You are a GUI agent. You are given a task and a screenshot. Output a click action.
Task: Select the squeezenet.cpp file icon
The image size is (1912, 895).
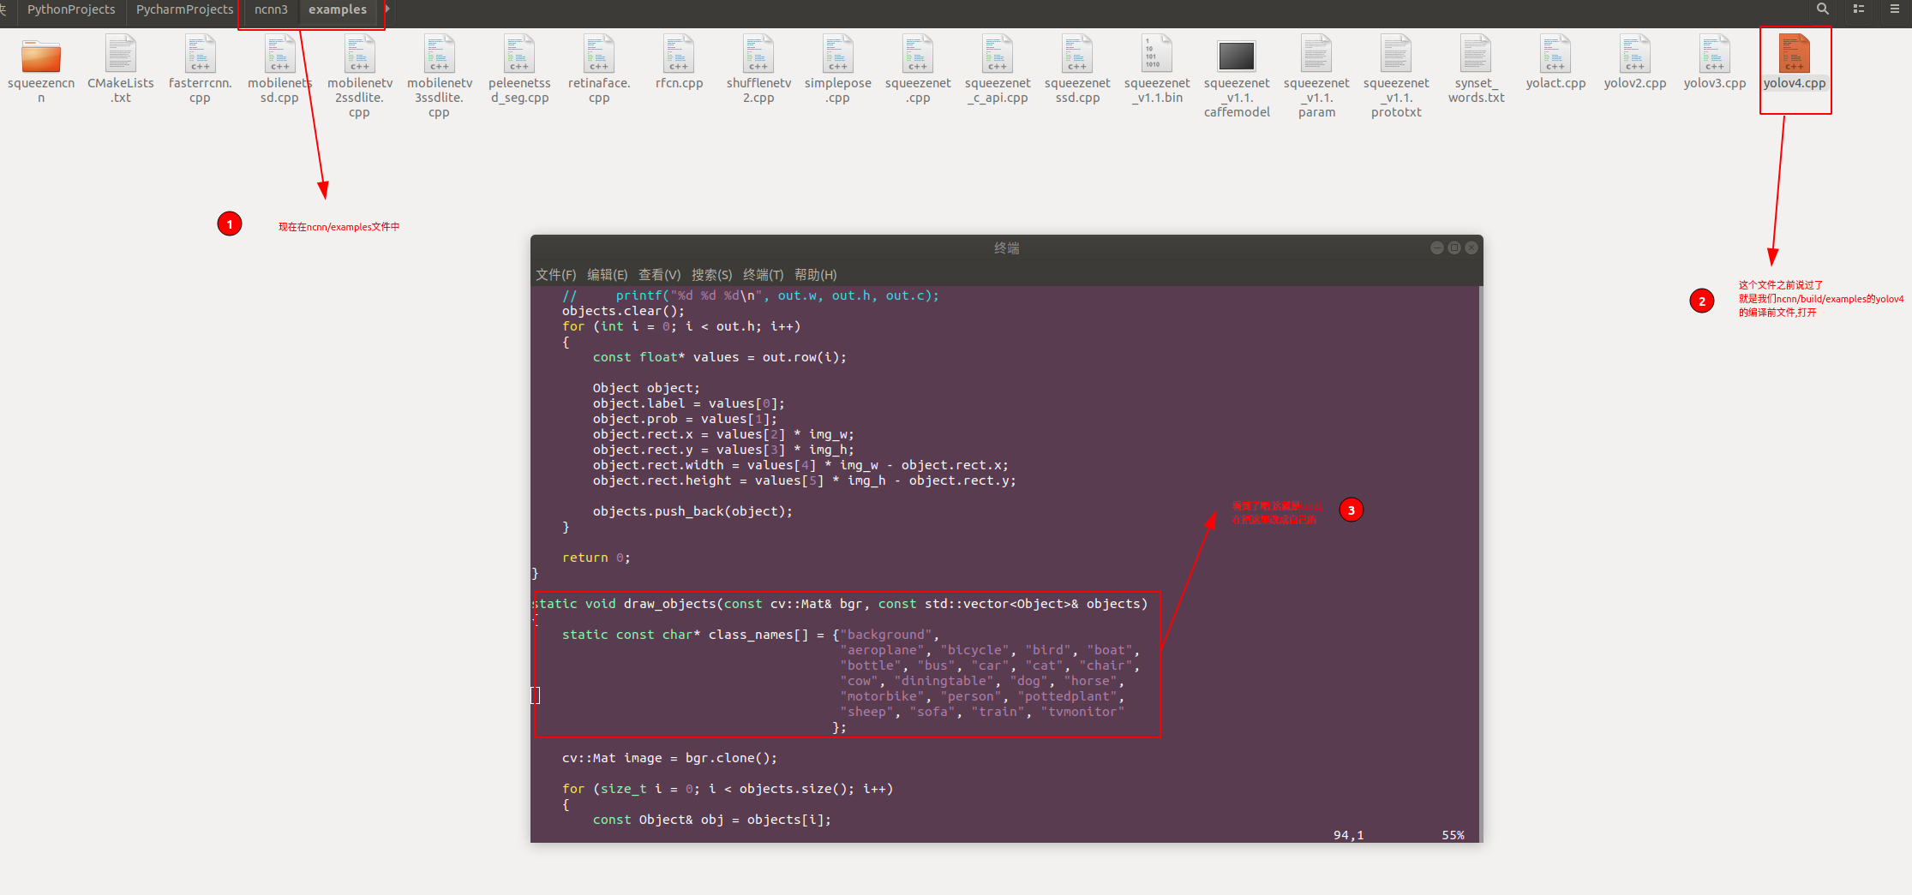point(918,54)
